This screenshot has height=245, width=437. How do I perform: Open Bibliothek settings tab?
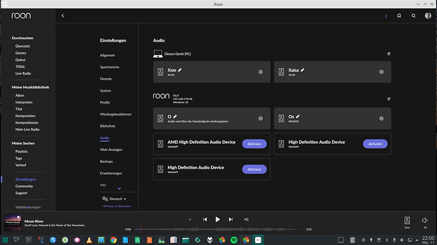click(x=108, y=126)
